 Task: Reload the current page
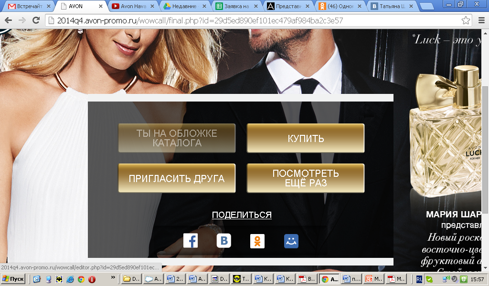point(36,20)
